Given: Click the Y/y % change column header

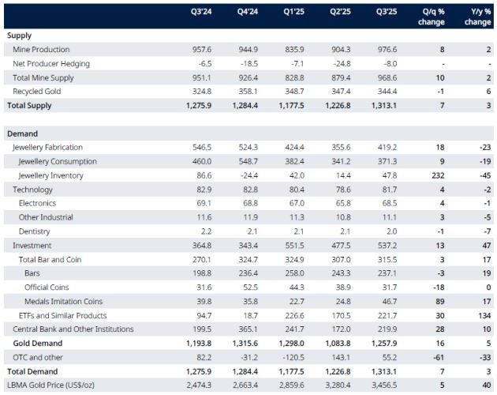Looking at the screenshot, I should (478, 17).
